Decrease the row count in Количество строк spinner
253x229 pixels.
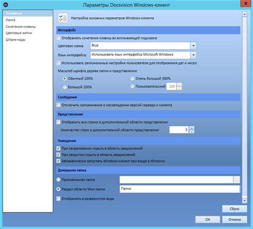192,132
